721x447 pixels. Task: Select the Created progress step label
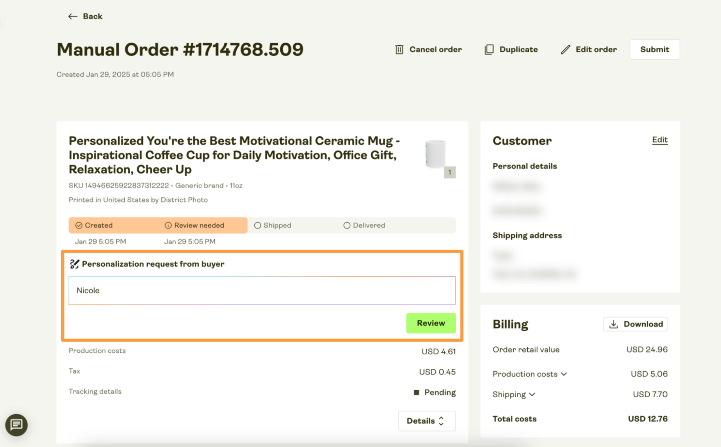coord(98,225)
